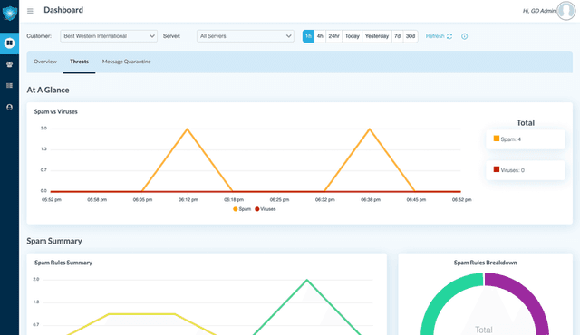Click the shield logo in sidebar
Viewport: 580px width, 335px height.
tap(10, 14)
